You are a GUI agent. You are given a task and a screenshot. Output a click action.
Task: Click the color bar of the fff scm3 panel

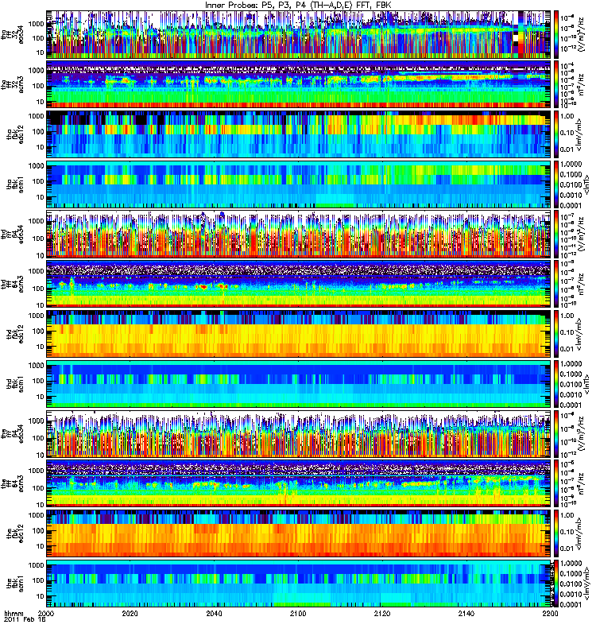pyautogui.click(x=556, y=483)
